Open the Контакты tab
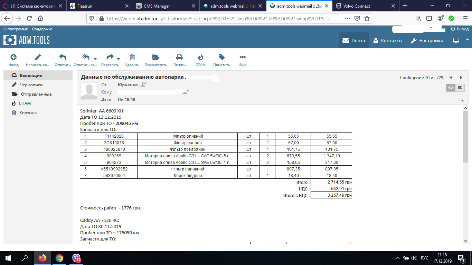Viewport: 472px width, 265px height. [x=388, y=40]
